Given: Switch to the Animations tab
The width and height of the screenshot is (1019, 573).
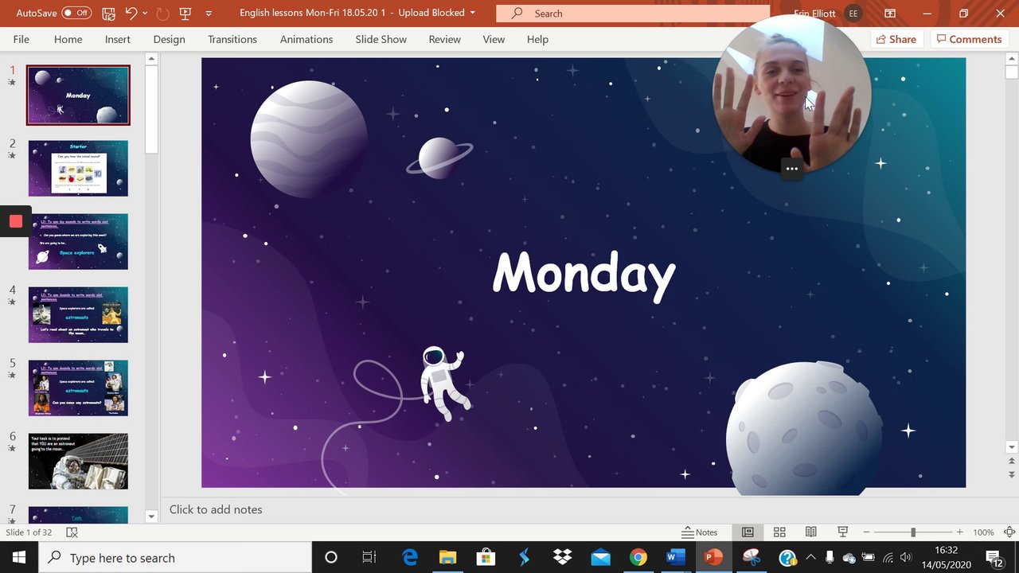Looking at the screenshot, I should click(306, 39).
